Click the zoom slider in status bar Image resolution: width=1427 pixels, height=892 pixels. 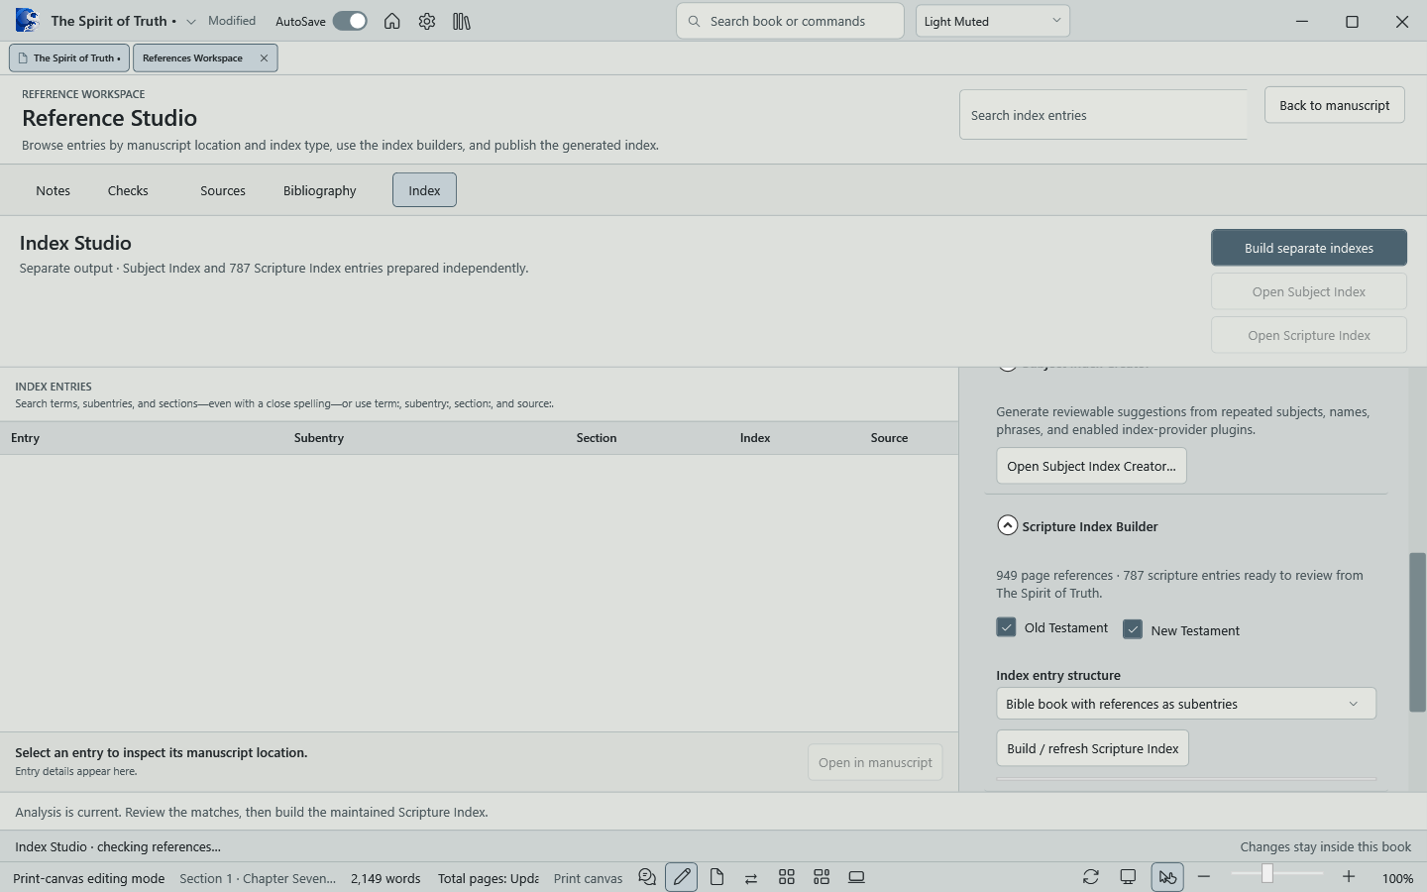click(1276, 874)
